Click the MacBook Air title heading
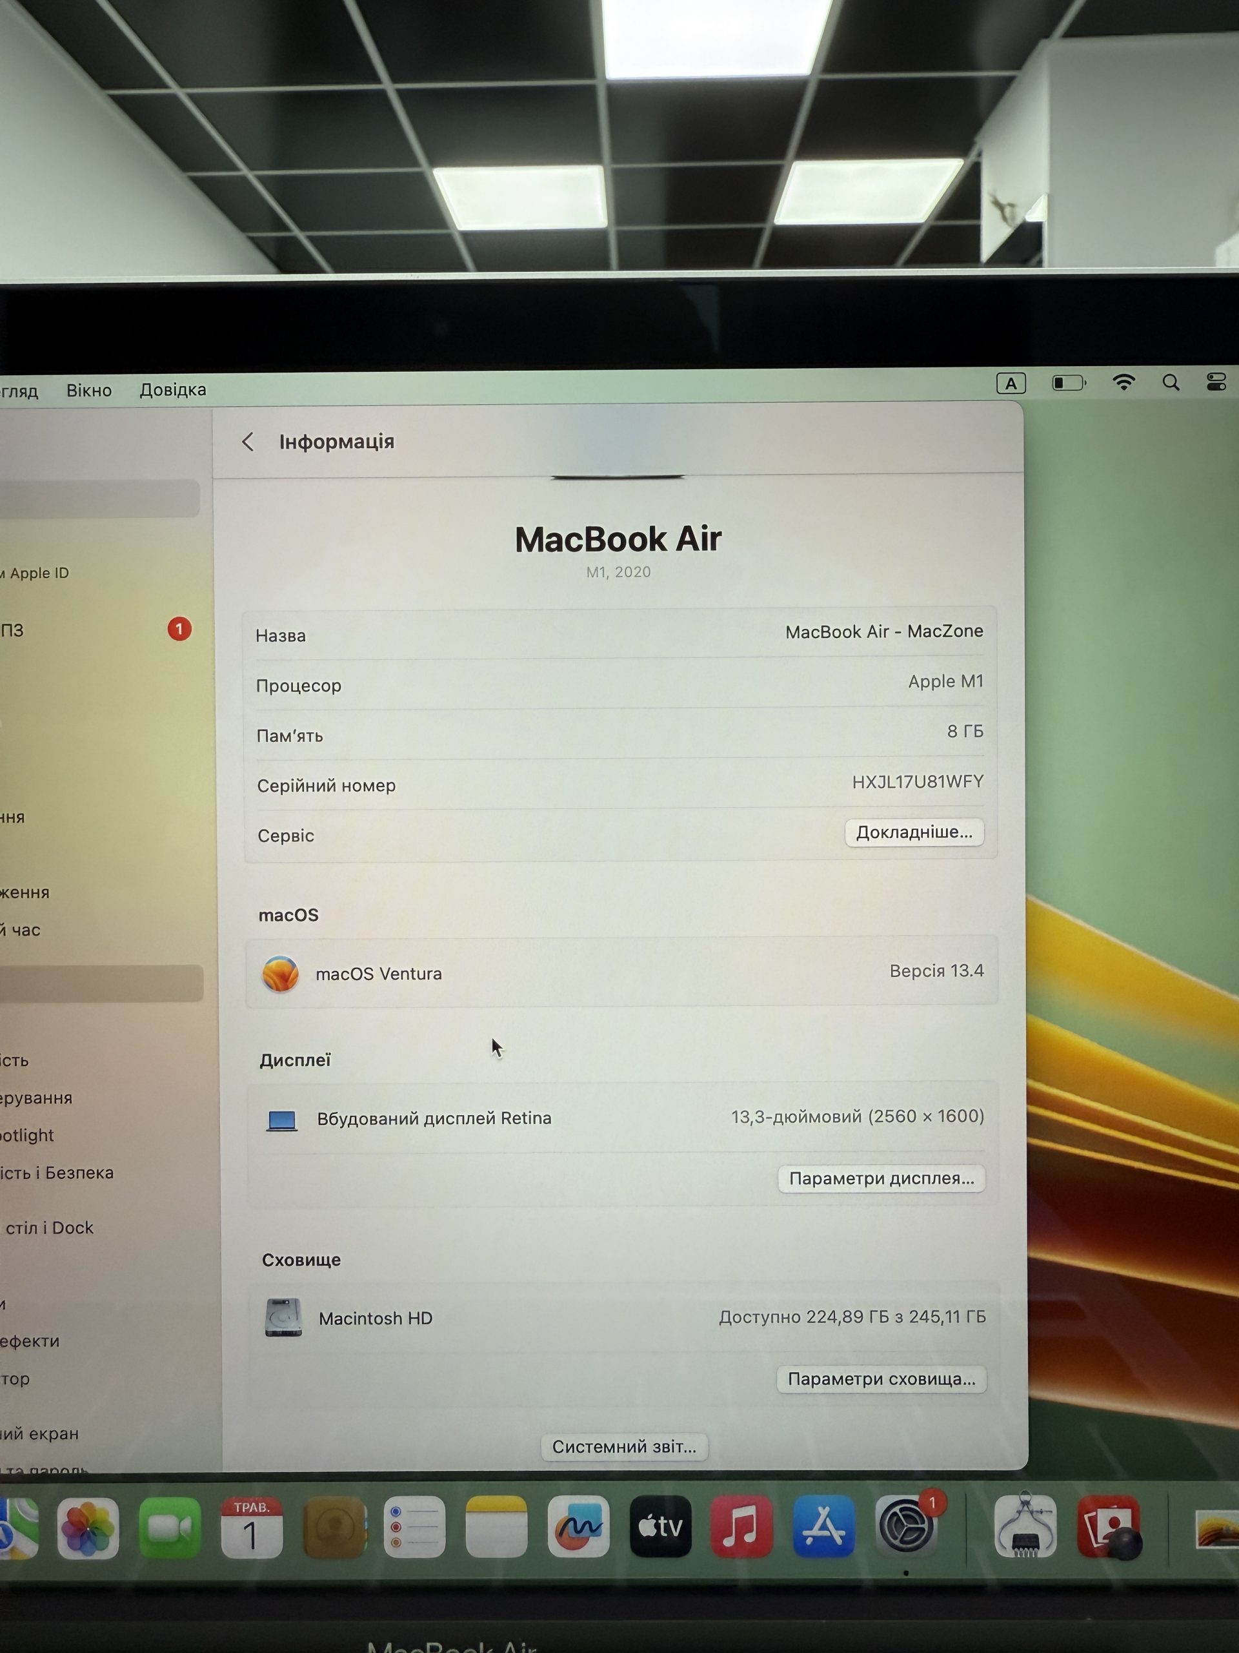This screenshot has width=1239, height=1653. click(x=618, y=539)
